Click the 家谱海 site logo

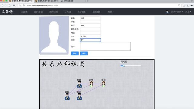click(x=7, y=12)
